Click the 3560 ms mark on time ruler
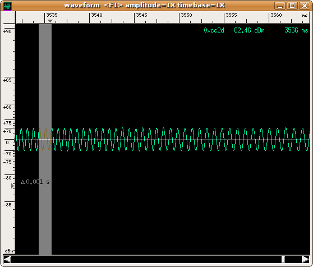This screenshot has width=313, height=267. [276, 15]
